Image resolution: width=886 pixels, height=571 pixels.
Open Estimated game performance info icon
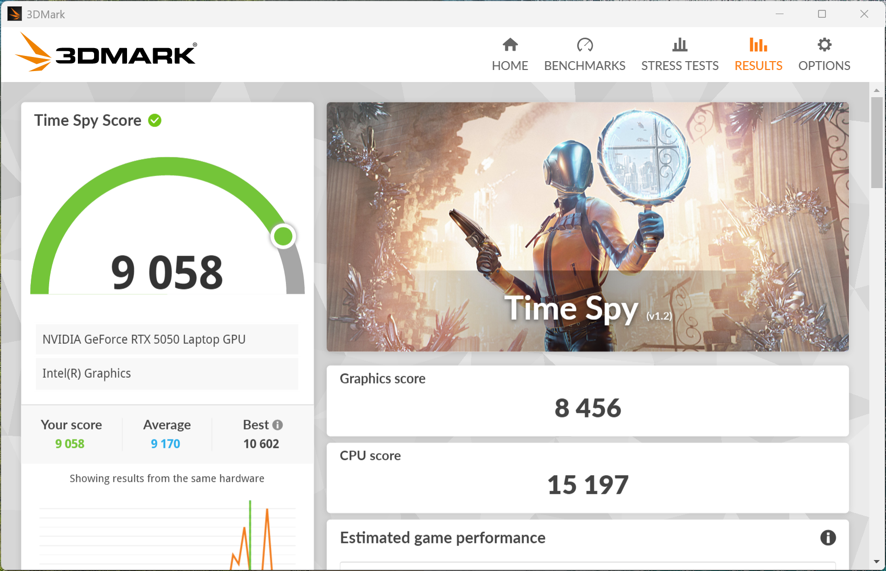828,538
